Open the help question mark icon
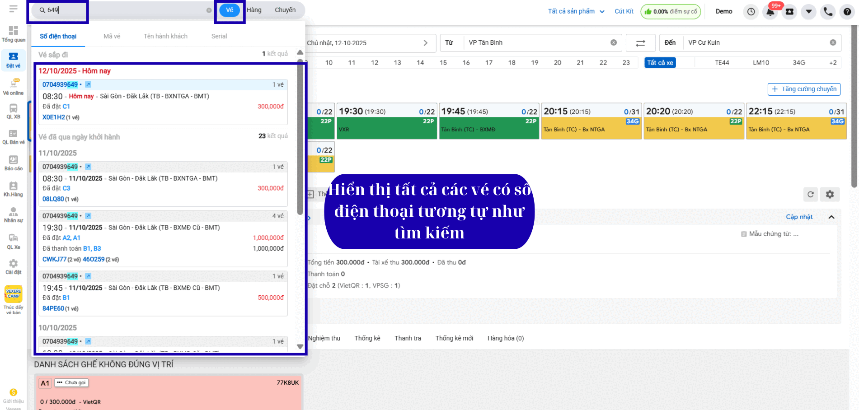Viewport: 859px width, 410px height. coord(847,12)
